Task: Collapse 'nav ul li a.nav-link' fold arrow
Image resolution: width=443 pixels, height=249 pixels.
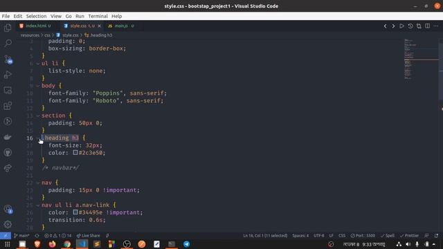Action: coord(38,205)
